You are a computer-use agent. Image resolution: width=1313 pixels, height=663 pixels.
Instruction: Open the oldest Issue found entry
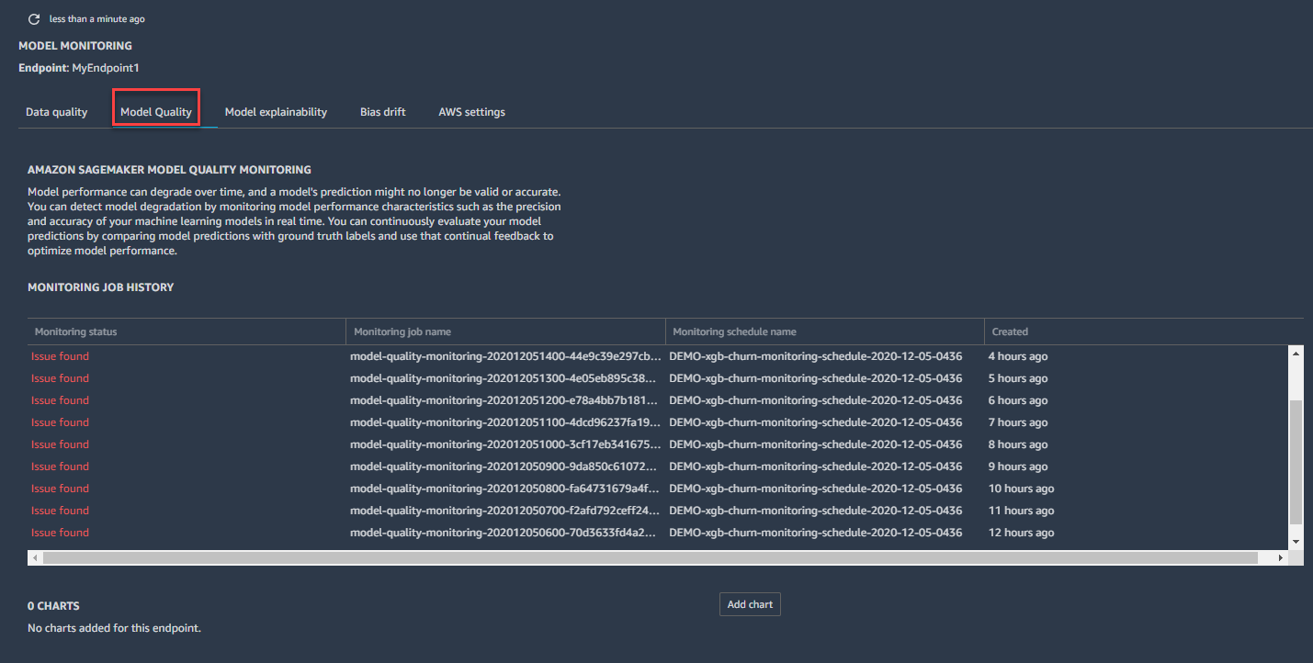pos(59,532)
